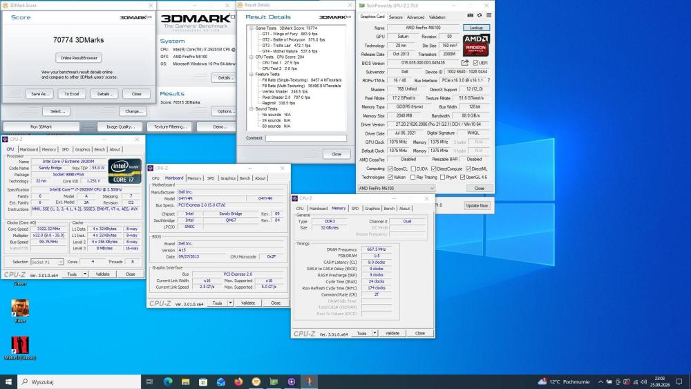This screenshot has height=389, width=691.
Task: Launch Firefox from the taskbar
Action: click(x=238, y=381)
